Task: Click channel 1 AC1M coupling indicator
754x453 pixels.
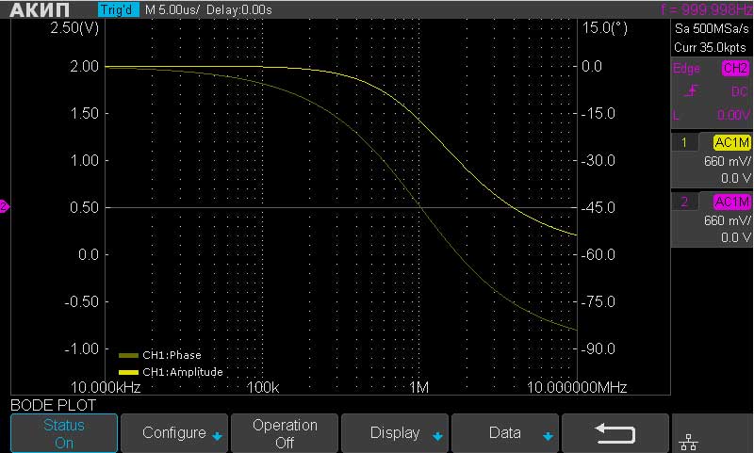Action: [x=731, y=142]
